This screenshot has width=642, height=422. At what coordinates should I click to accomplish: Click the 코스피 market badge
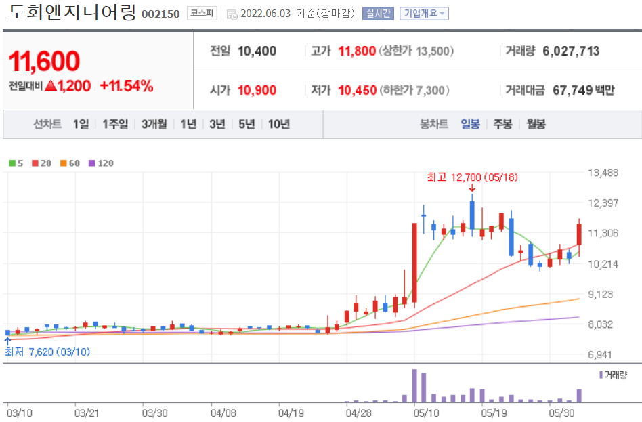[x=202, y=13]
